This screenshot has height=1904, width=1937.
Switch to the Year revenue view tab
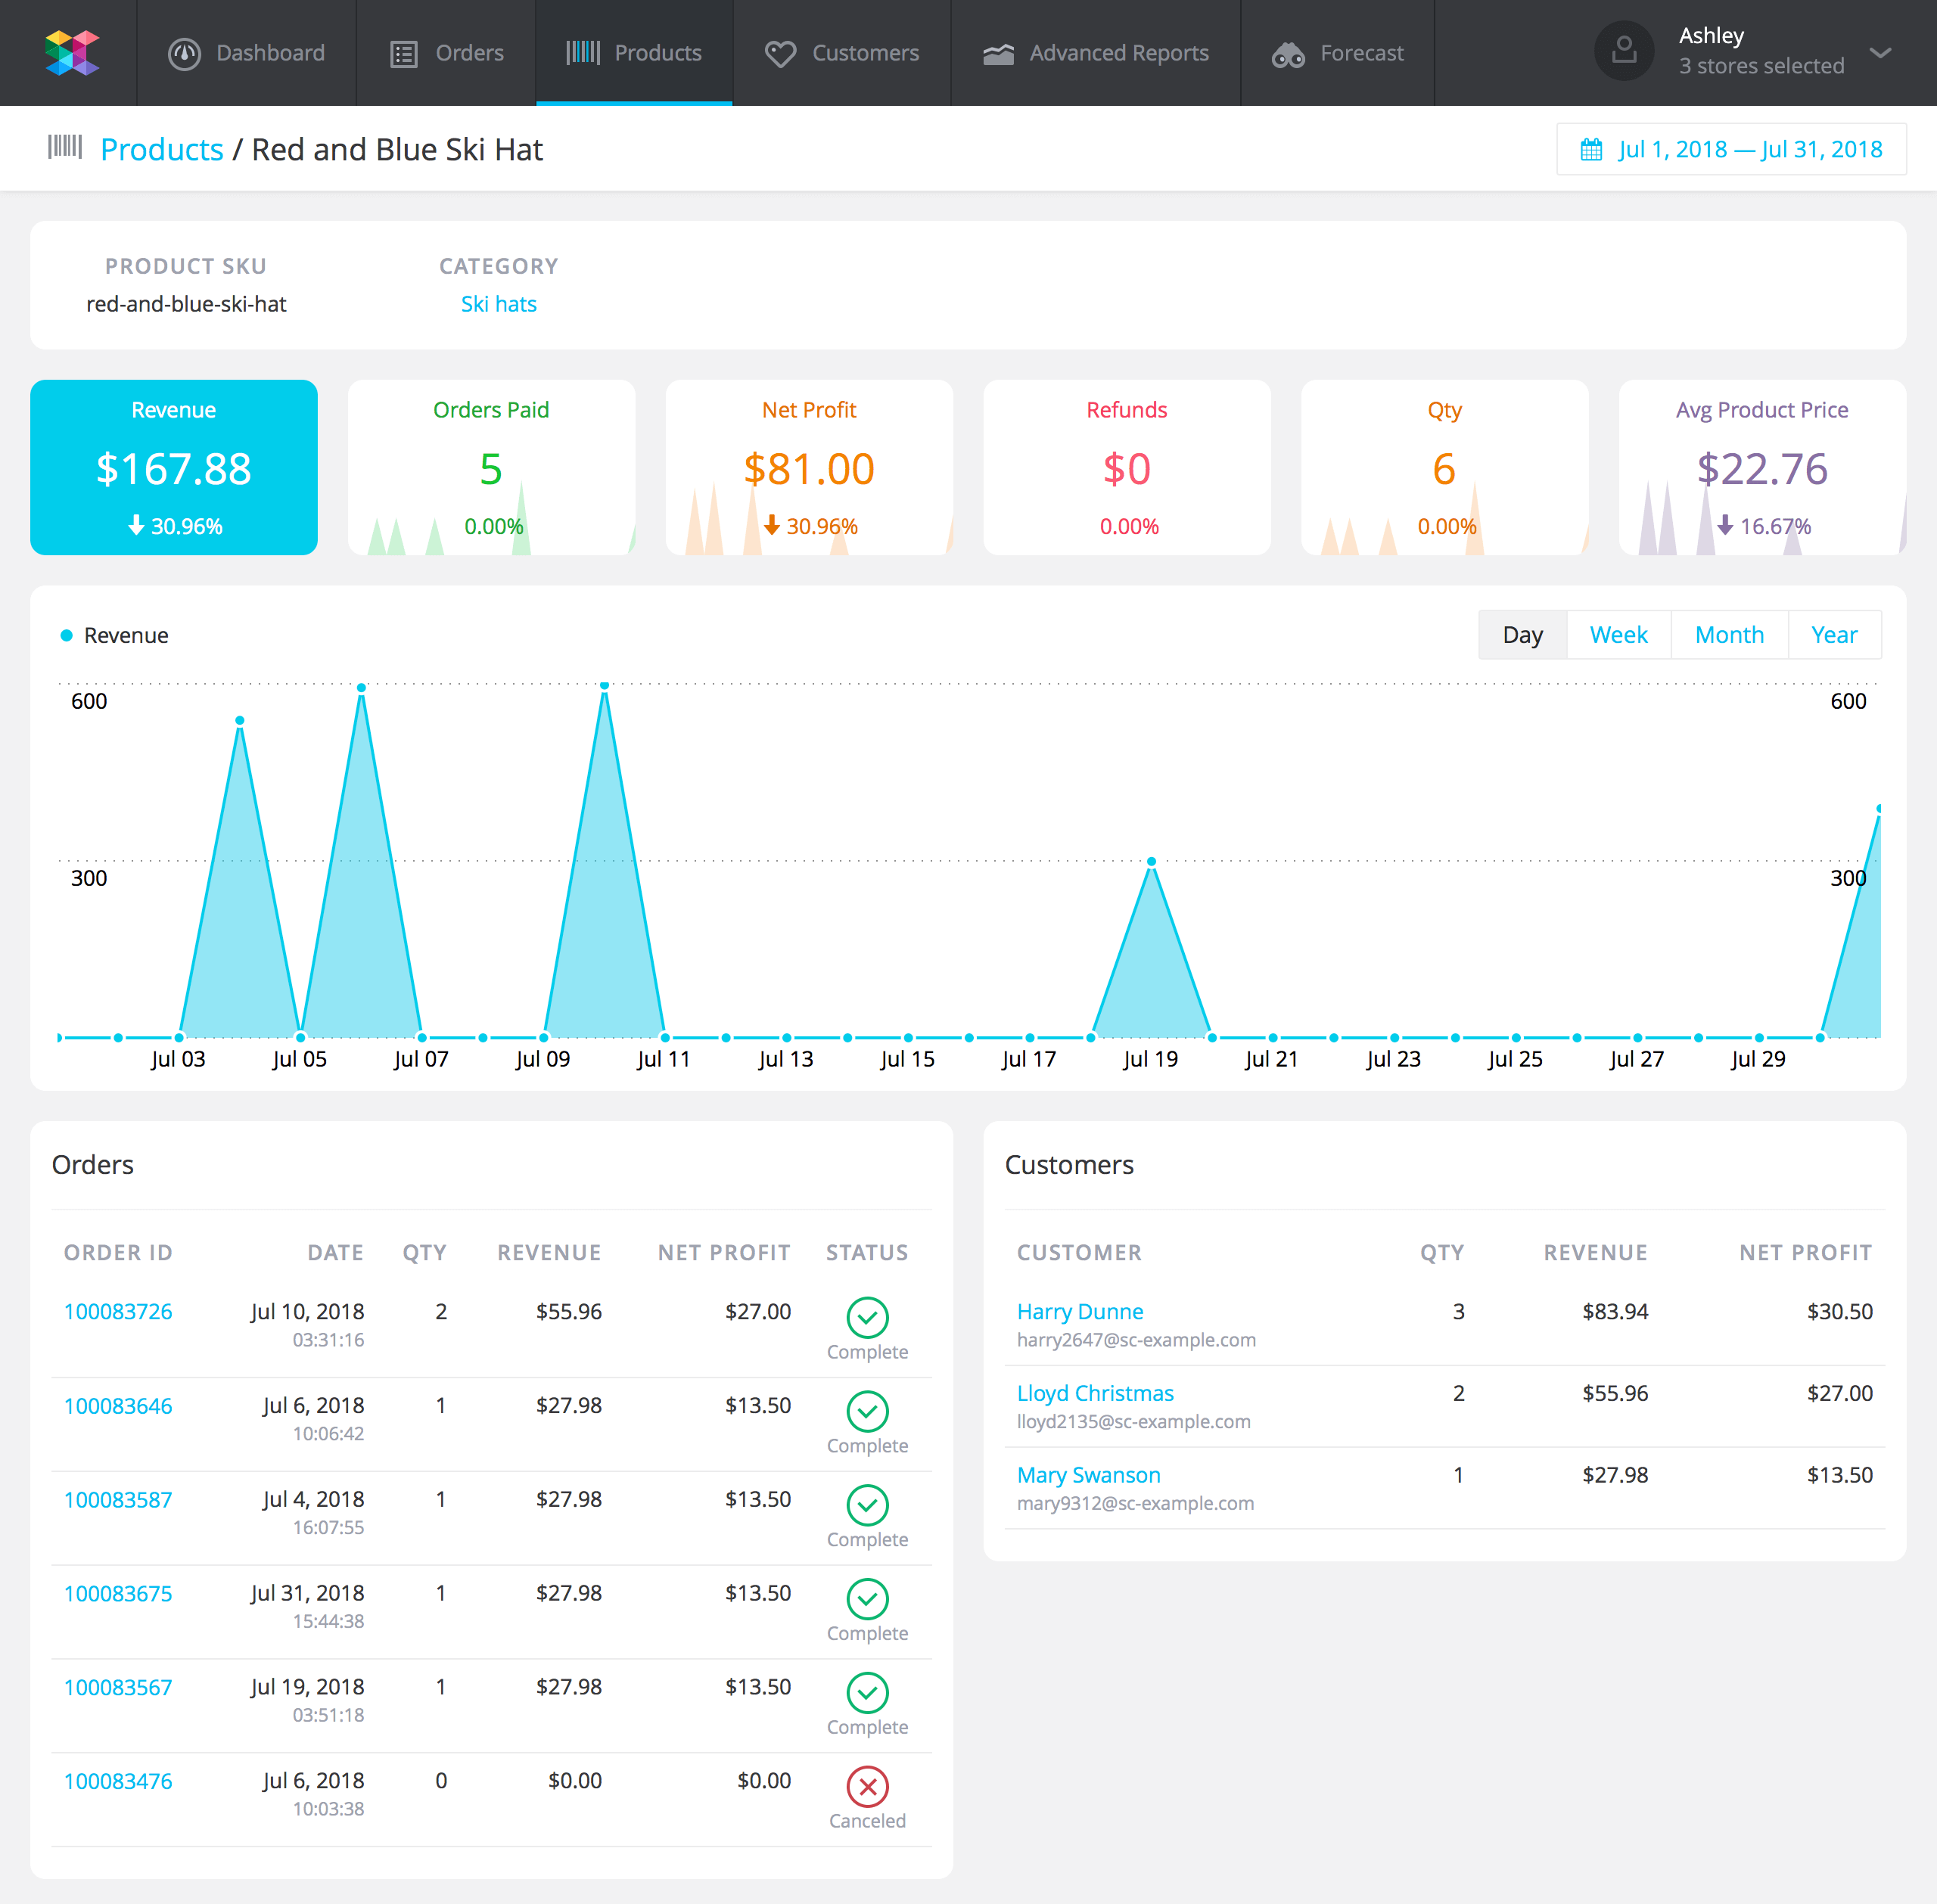point(1833,635)
